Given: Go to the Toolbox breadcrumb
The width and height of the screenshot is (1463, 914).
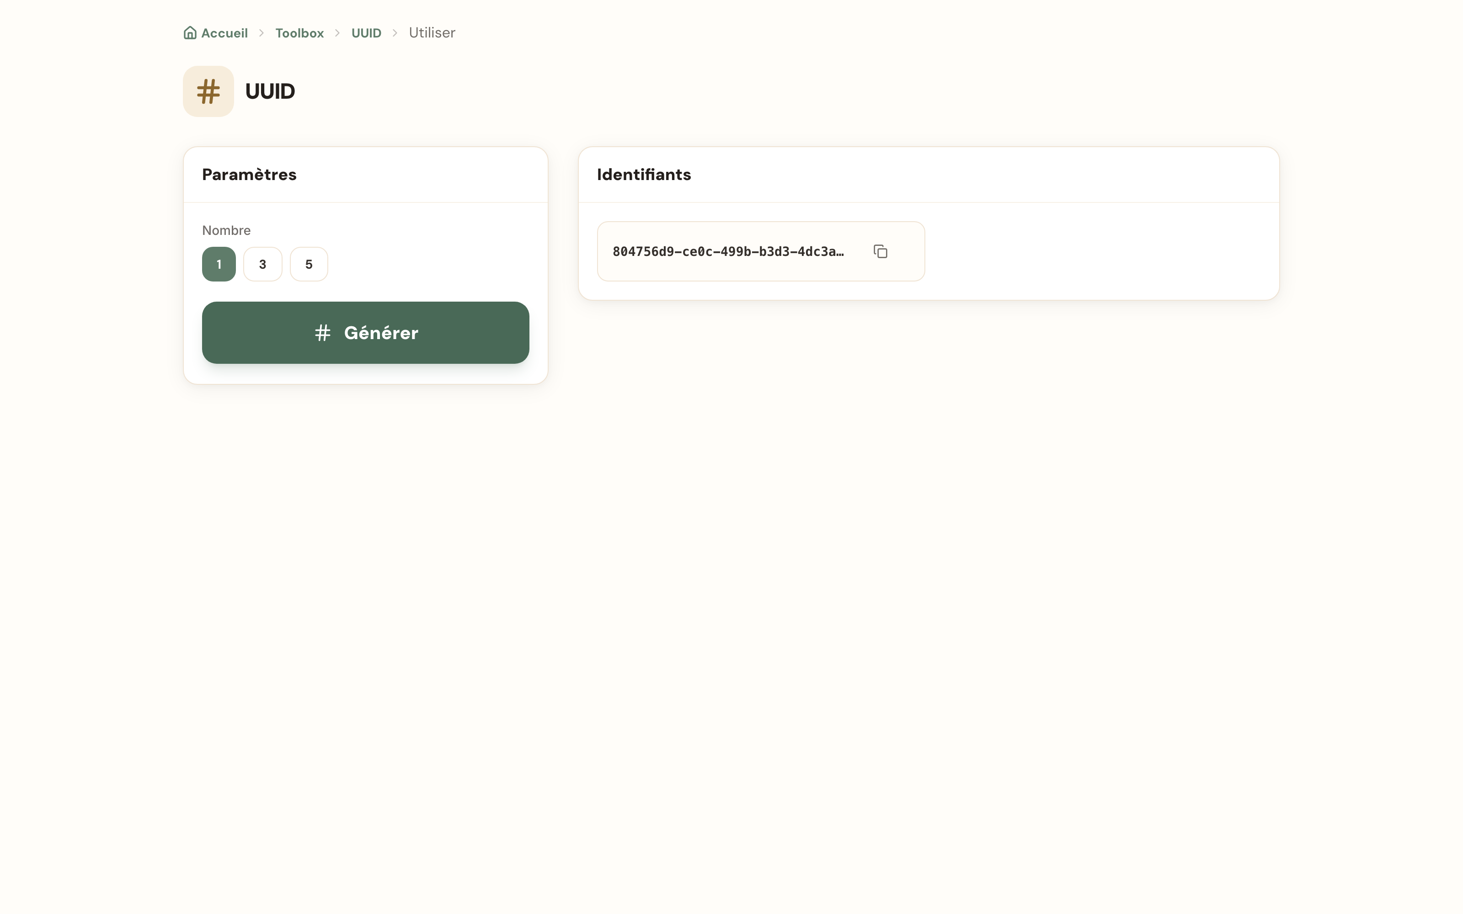Looking at the screenshot, I should [x=300, y=32].
